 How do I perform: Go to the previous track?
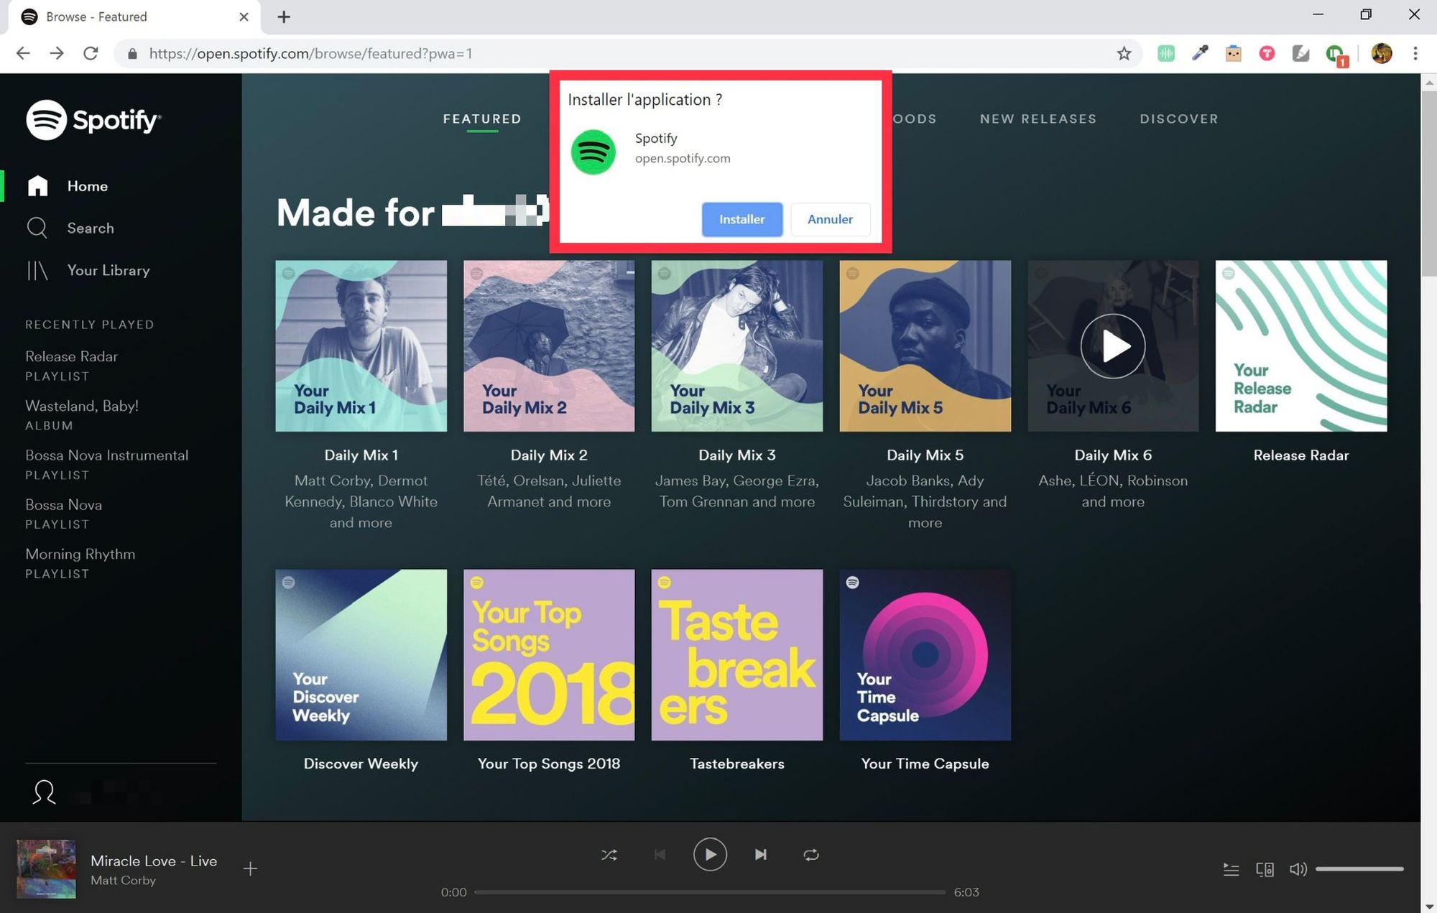point(660,855)
